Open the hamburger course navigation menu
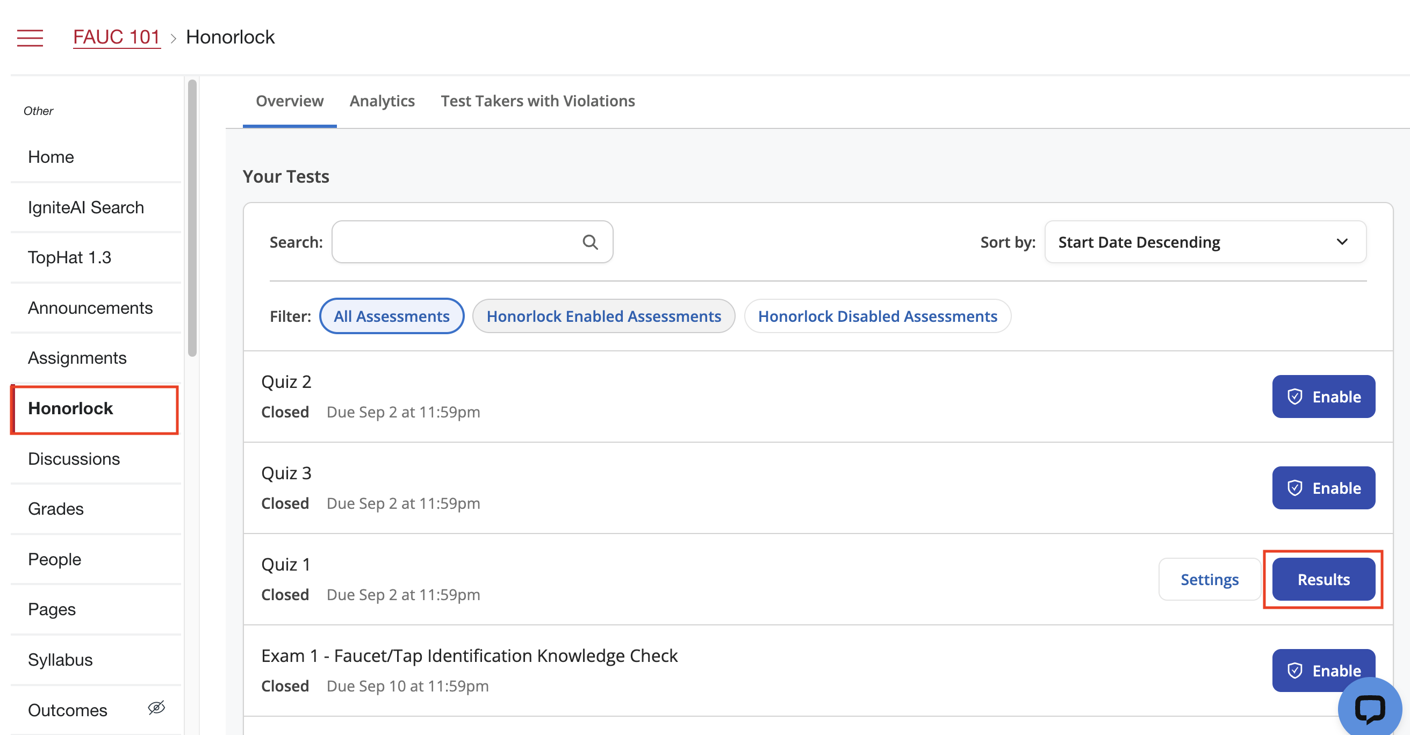The image size is (1410, 735). (x=30, y=38)
